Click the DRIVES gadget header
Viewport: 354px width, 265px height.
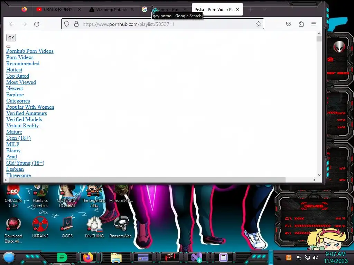[314, 206]
